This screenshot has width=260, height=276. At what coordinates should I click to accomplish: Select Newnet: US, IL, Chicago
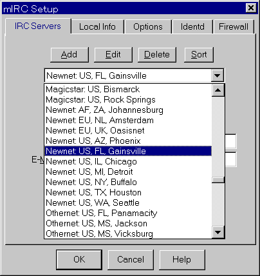click(128, 161)
